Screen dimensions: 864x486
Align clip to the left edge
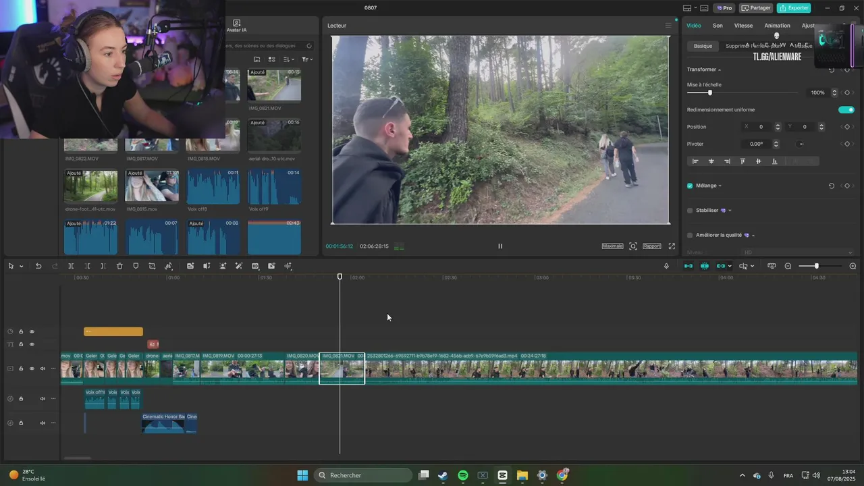tap(695, 161)
